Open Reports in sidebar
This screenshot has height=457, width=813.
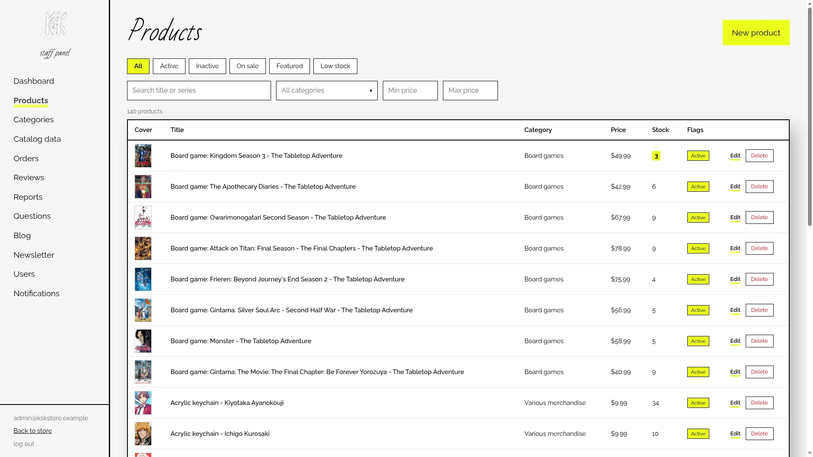tap(28, 197)
